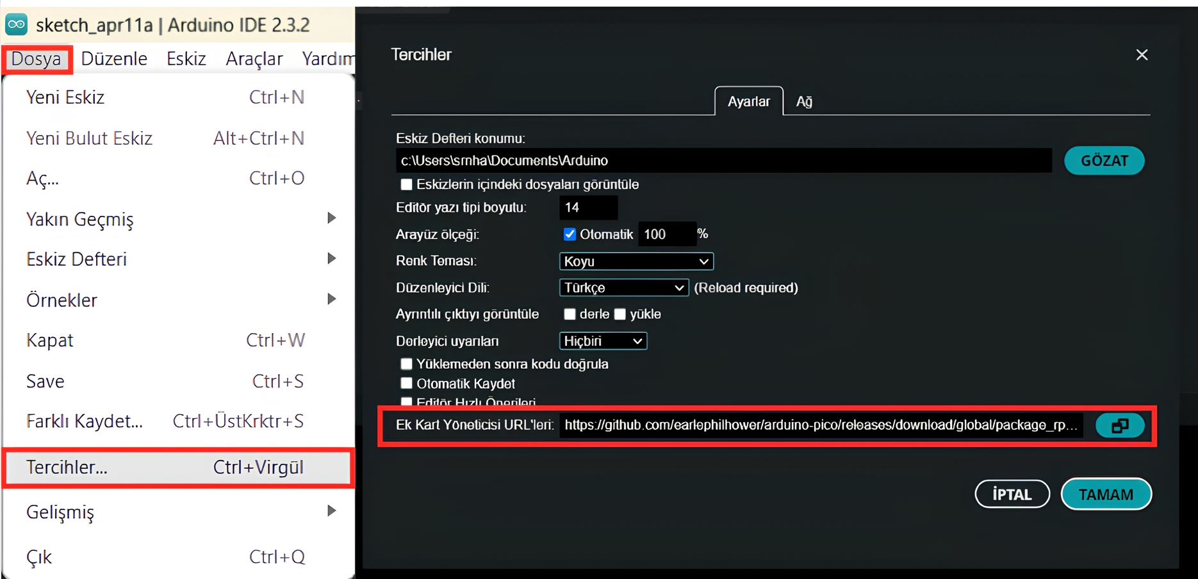Open the Düzenleyici Dili dropdown

coord(624,288)
